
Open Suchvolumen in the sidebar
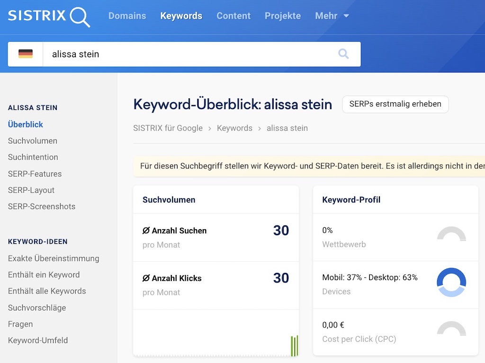pyautogui.click(x=33, y=141)
